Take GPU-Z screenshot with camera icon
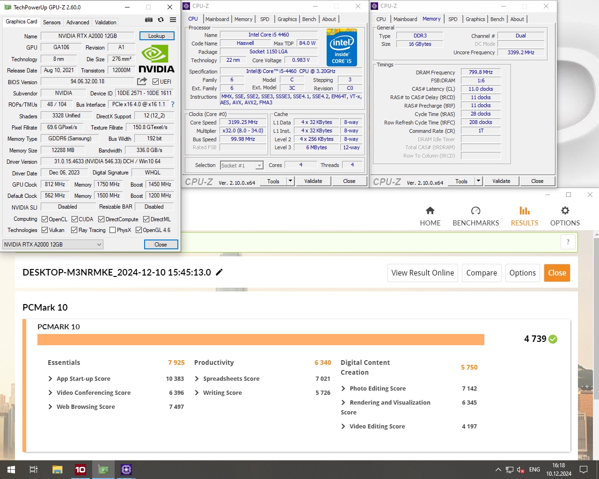The width and height of the screenshot is (599, 479). pyautogui.click(x=149, y=20)
